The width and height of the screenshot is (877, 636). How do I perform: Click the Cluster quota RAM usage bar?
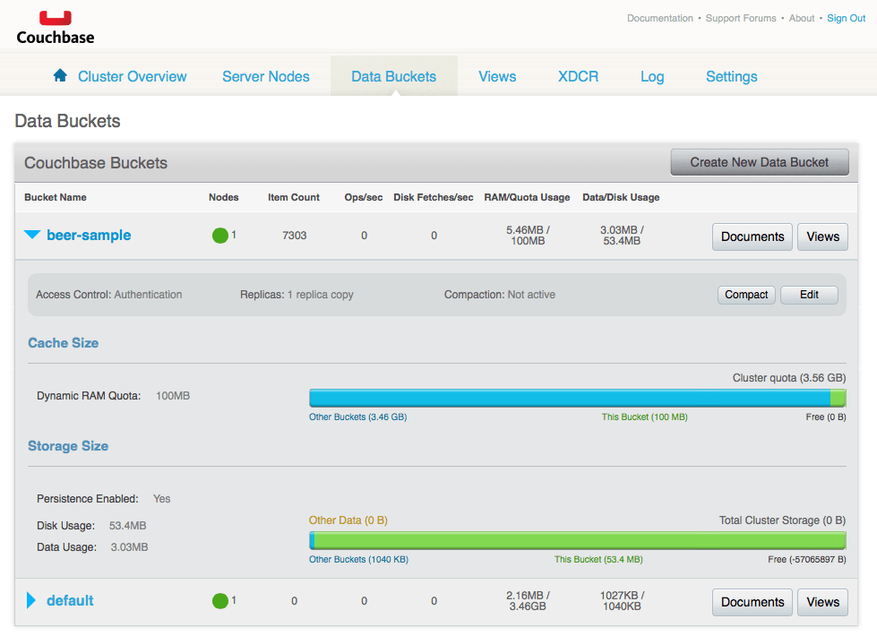tap(577, 398)
